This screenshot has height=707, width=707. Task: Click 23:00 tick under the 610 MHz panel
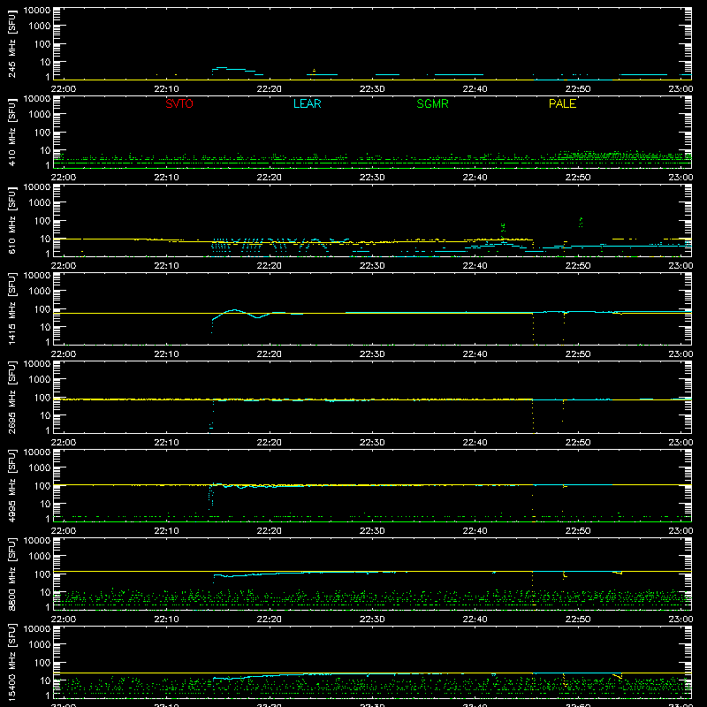[680, 266]
